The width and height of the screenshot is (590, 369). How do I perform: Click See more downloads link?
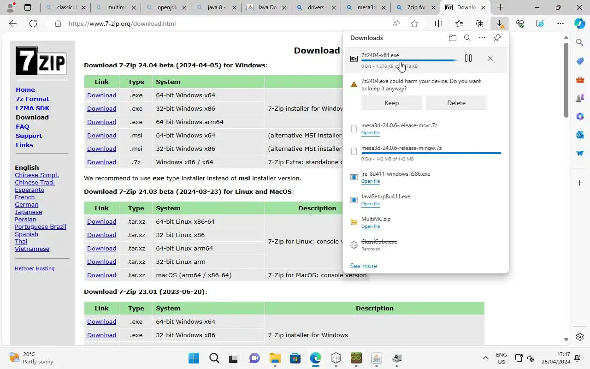point(364,266)
